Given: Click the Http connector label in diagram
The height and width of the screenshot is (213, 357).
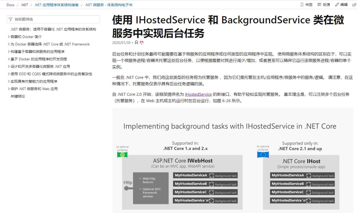Looking at the screenshot, I should pyautogui.click(x=128, y=182).
